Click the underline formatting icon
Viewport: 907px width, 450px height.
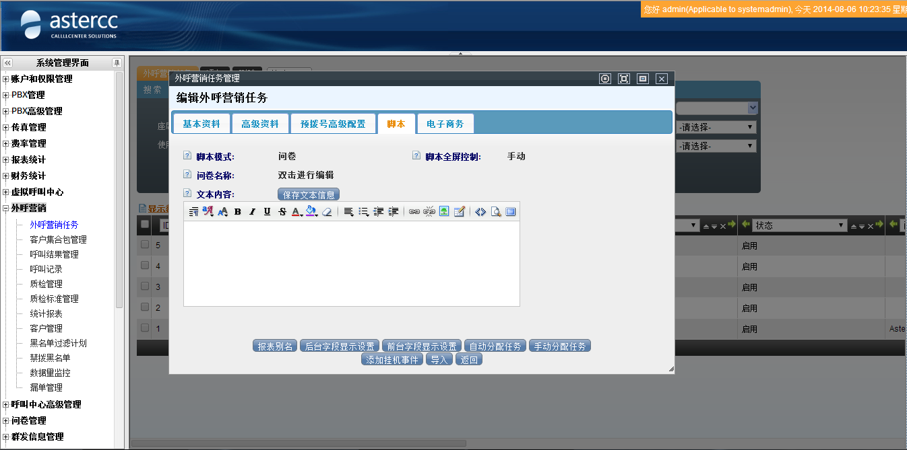click(268, 212)
